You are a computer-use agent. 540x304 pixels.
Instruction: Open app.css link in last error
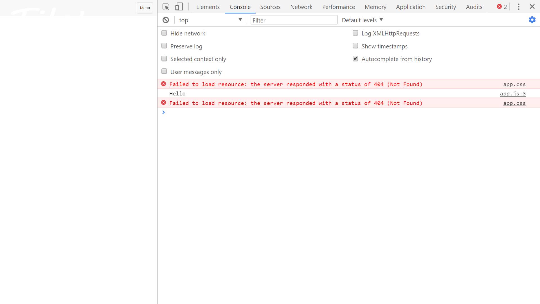click(x=514, y=103)
